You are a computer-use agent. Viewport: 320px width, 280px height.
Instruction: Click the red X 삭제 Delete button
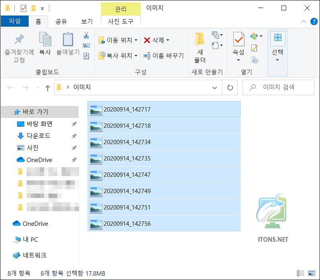(157, 40)
